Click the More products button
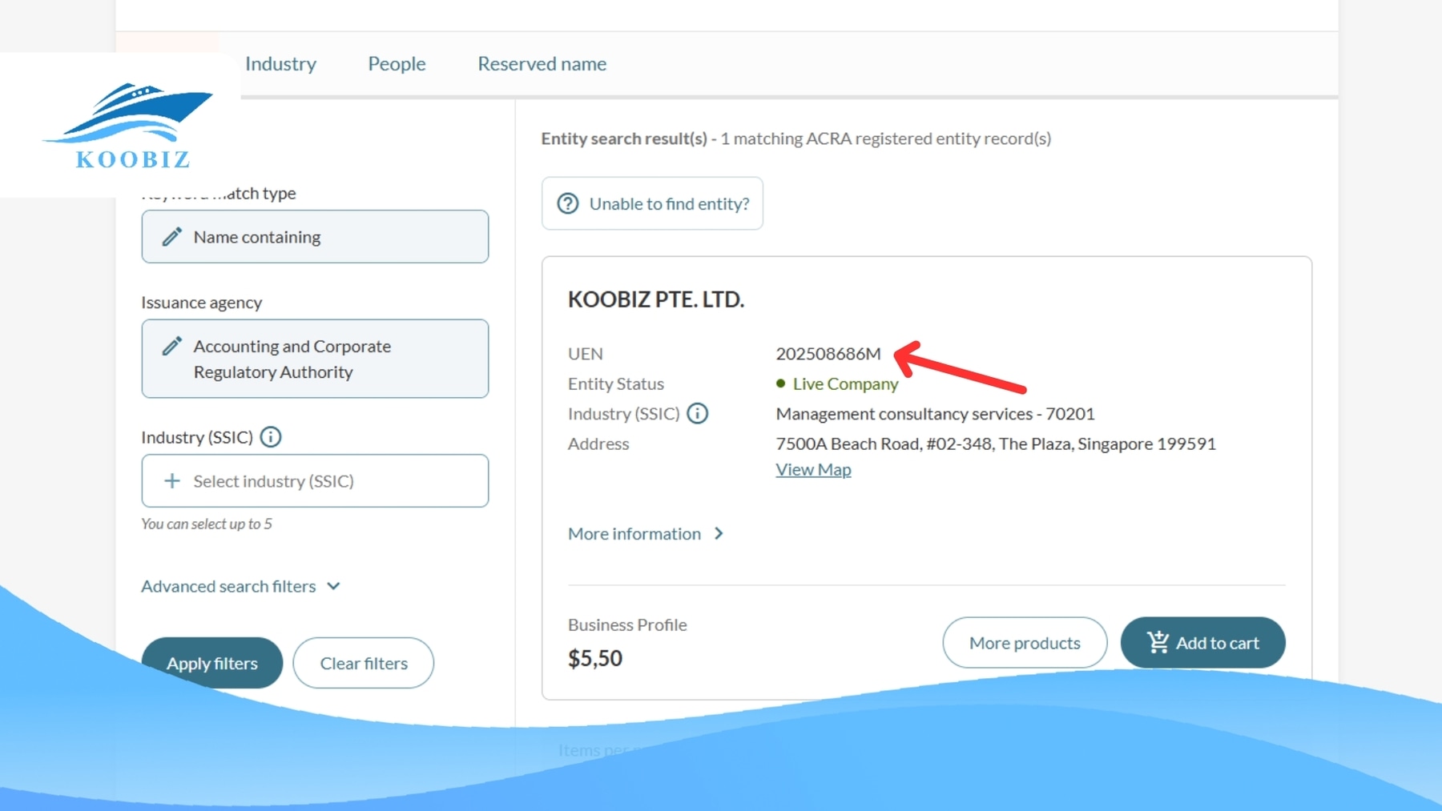 tap(1025, 642)
